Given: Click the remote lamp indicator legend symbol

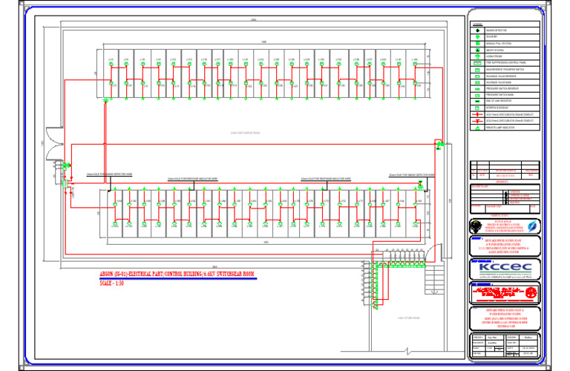Looking at the screenshot, I should coord(478,128).
